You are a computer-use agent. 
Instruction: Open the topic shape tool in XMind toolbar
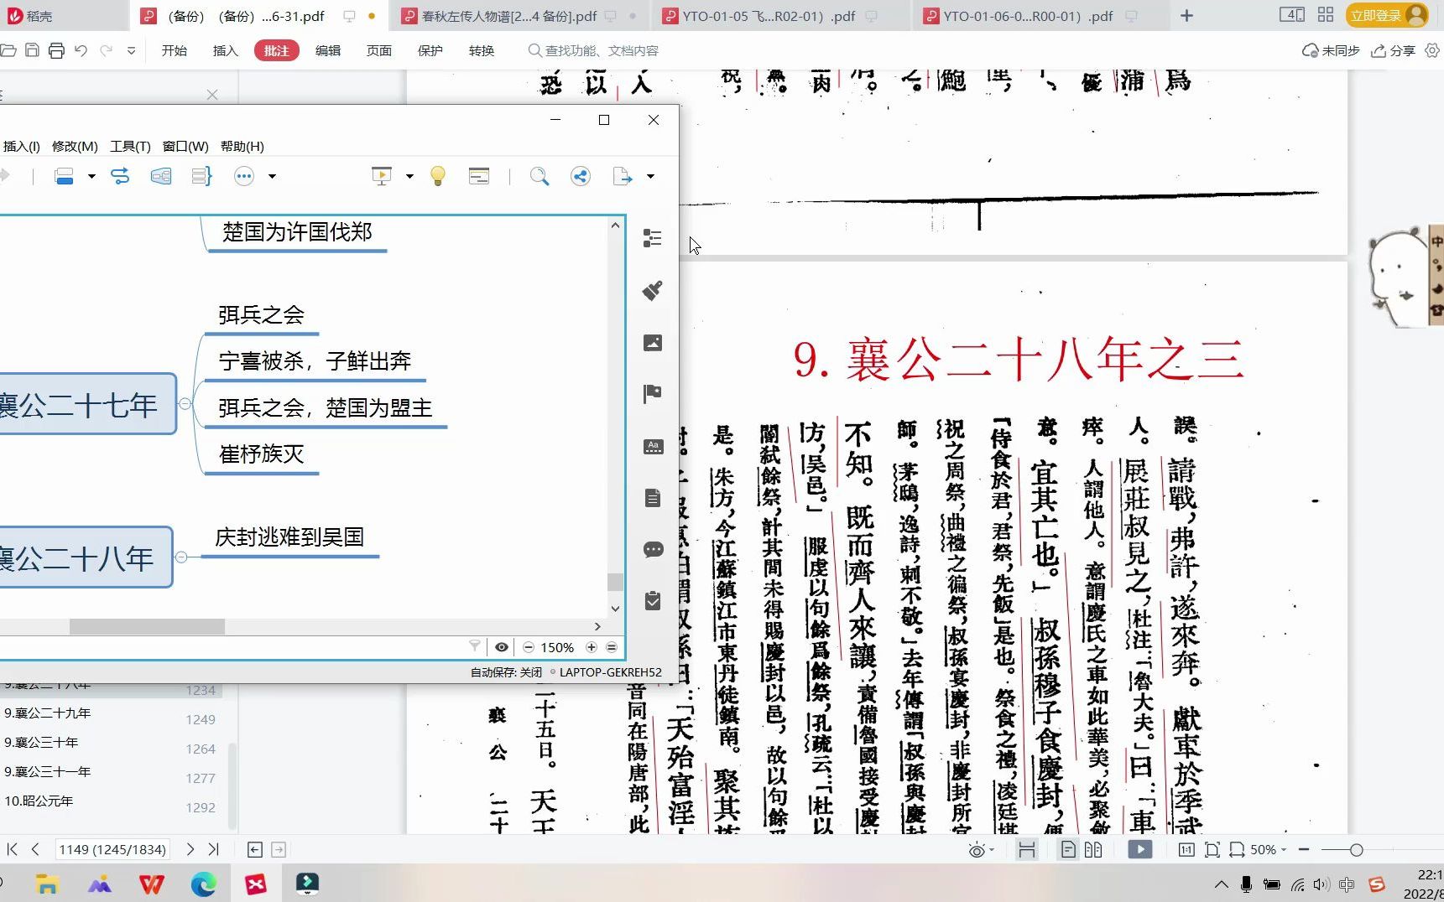click(64, 176)
